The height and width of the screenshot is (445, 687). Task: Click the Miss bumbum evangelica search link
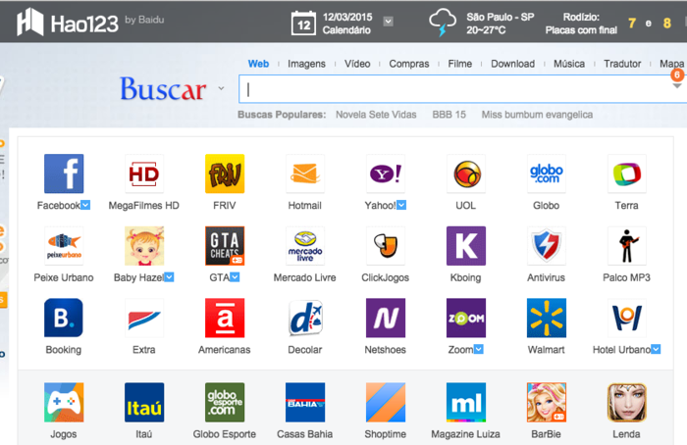click(x=537, y=115)
